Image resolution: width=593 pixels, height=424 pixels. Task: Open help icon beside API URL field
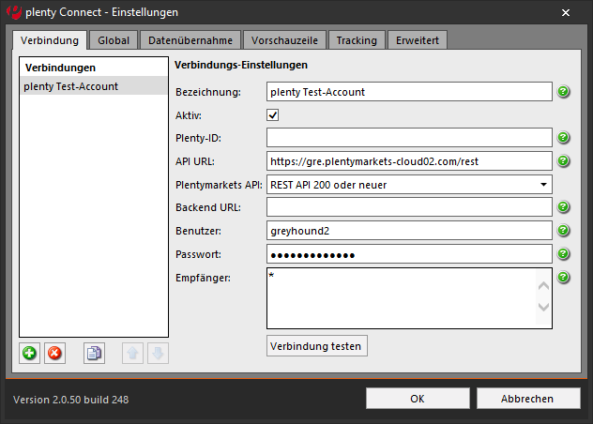tap(564, 161)
